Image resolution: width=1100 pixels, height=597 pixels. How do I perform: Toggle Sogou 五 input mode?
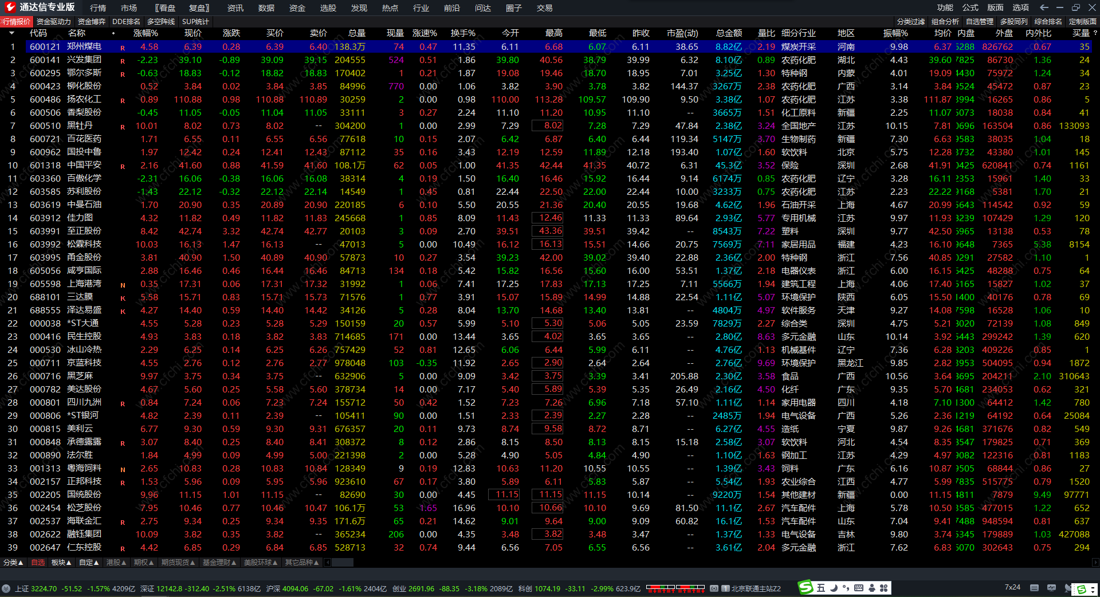(821, 588)
